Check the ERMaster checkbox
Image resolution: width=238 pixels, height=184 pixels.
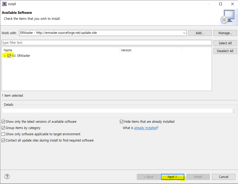[x=9, y=56]
